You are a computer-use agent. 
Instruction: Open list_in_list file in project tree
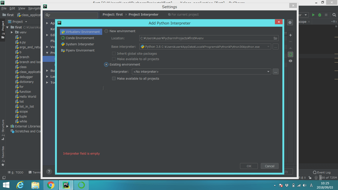[26, 107]
